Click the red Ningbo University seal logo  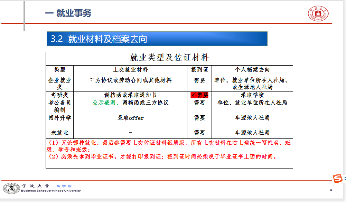318,14
